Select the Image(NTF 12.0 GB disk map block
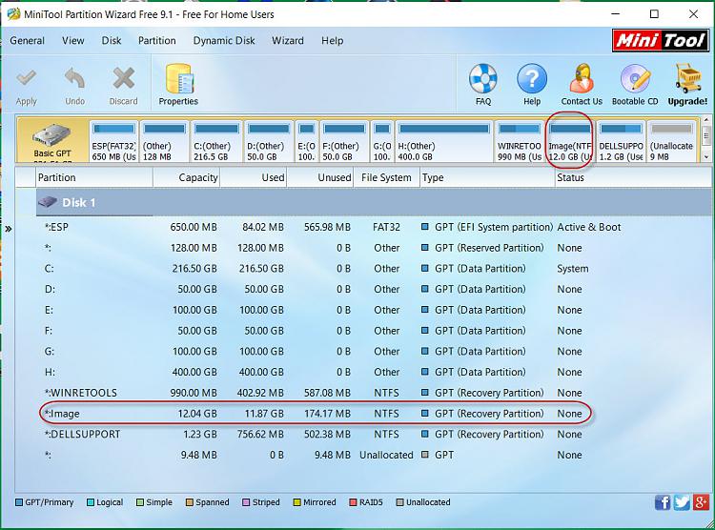 point(569,141)
